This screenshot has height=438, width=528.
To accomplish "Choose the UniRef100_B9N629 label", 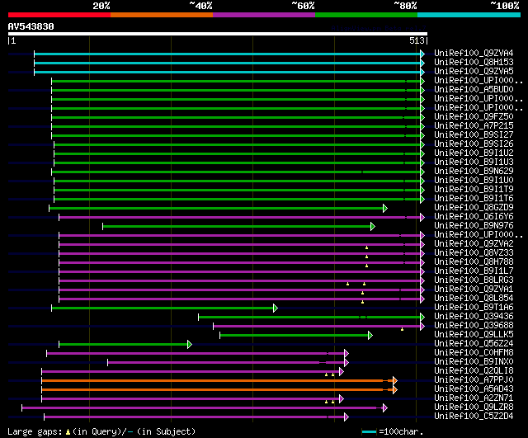I will pos(474,171).
